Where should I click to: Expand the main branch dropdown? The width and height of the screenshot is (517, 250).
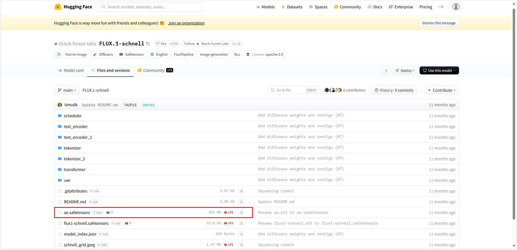[x=67, y=90]
